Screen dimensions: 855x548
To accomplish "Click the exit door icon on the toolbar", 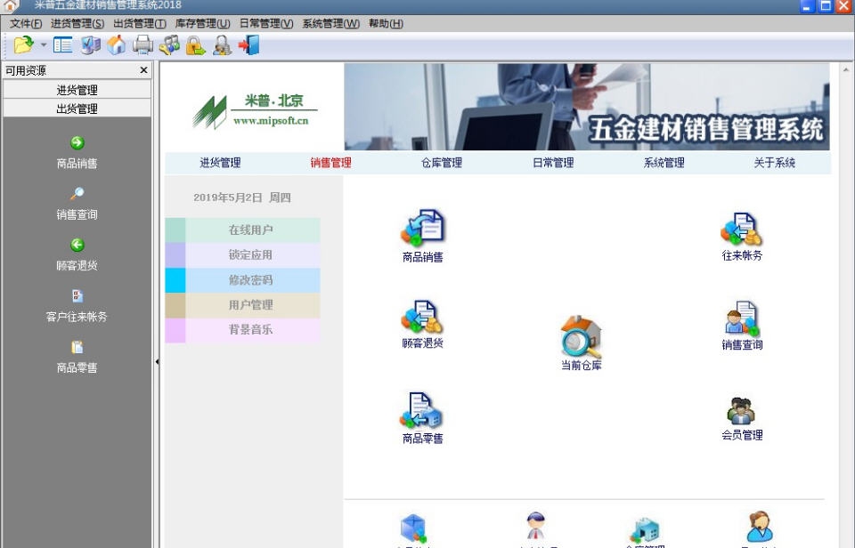I will 249,45.
